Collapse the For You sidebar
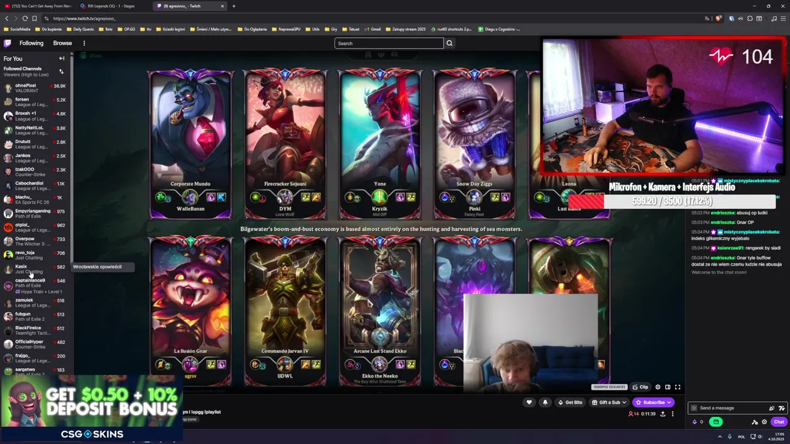Viewport: 790px width, 444px height. coord(62,59)
